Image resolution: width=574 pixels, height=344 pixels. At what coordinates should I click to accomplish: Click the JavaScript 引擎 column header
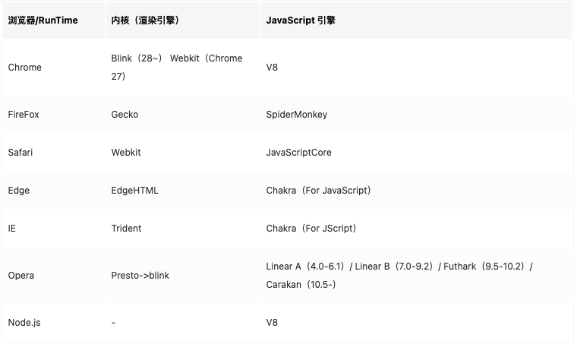click(x=301, y=21)
